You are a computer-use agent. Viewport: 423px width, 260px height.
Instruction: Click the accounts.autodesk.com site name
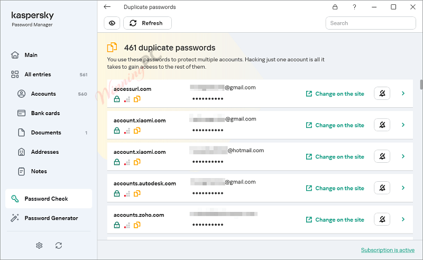coord(144,183)
